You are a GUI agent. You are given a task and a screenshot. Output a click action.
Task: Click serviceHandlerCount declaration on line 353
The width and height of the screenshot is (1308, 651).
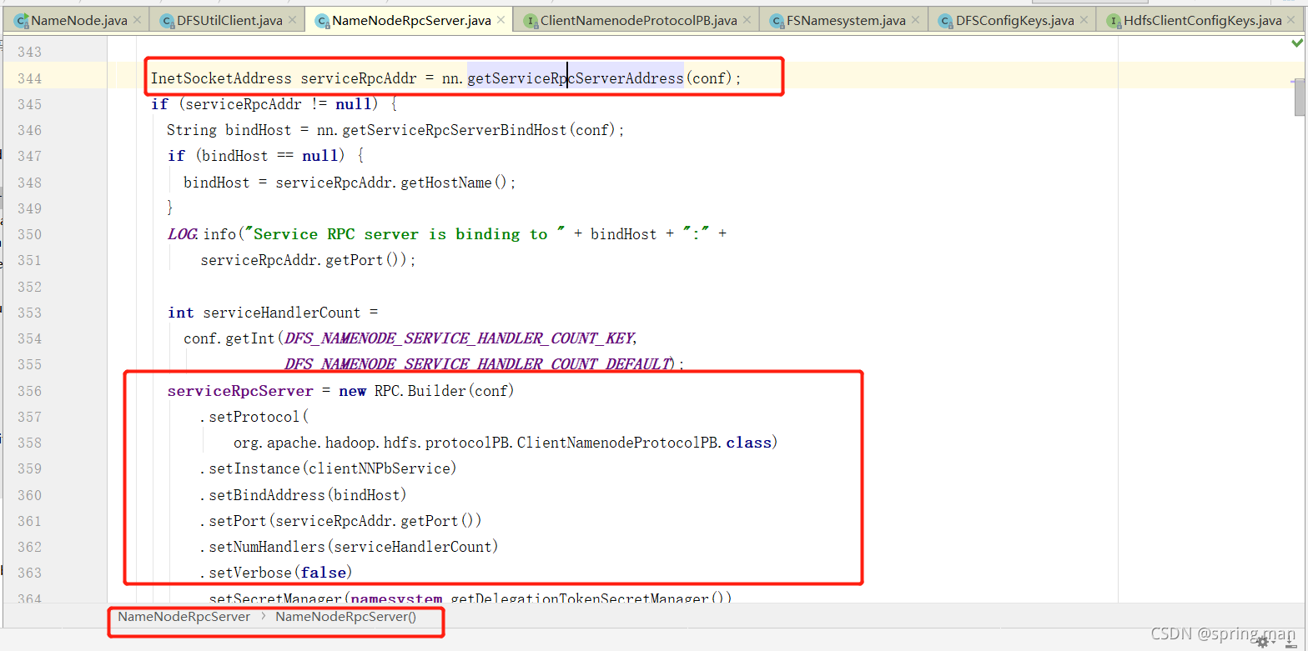pos(282,313)
